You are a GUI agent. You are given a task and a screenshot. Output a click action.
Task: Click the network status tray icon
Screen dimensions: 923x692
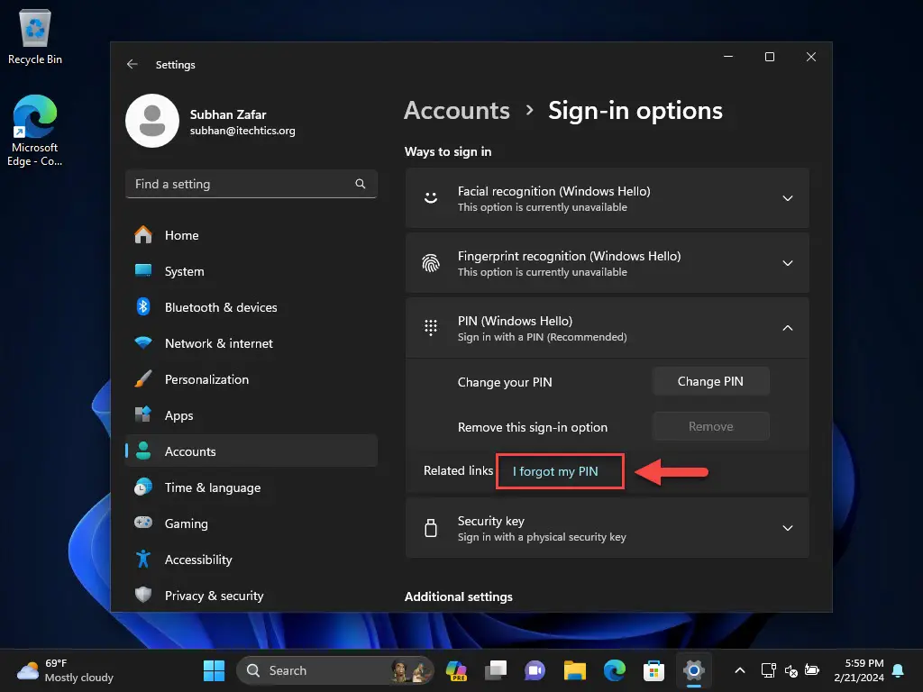[768, 670]
